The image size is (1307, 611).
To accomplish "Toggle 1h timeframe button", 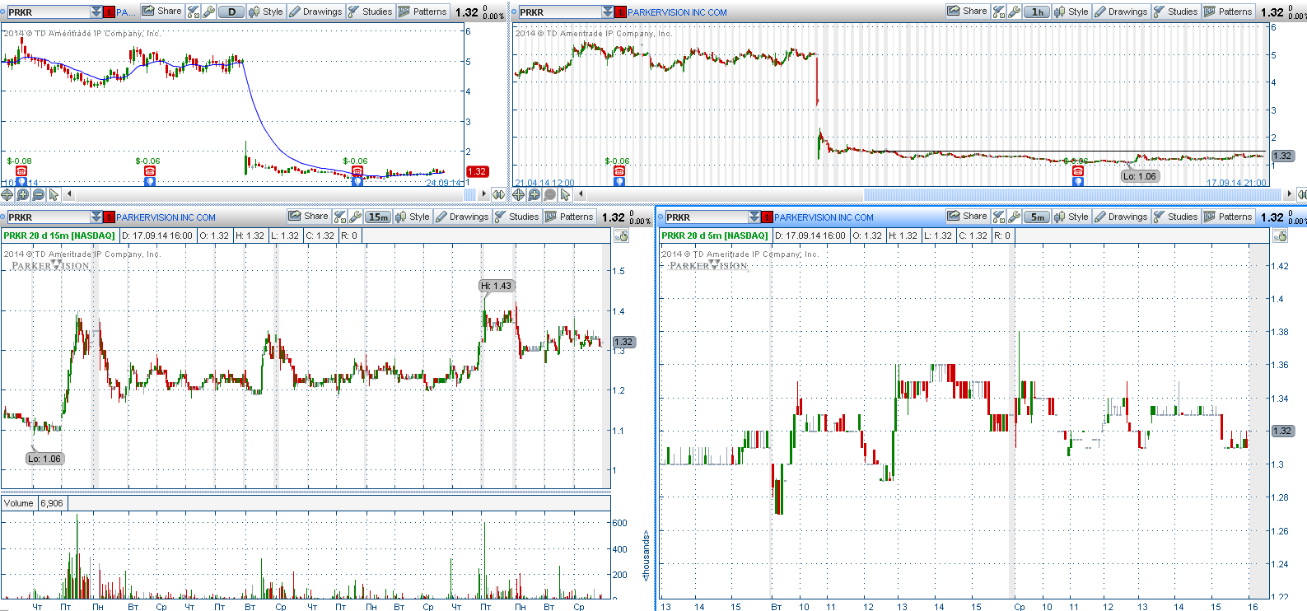I will 1037,12.
